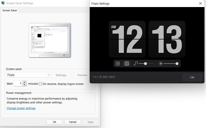Click the brightness sun icon

[x=161, y=64]
